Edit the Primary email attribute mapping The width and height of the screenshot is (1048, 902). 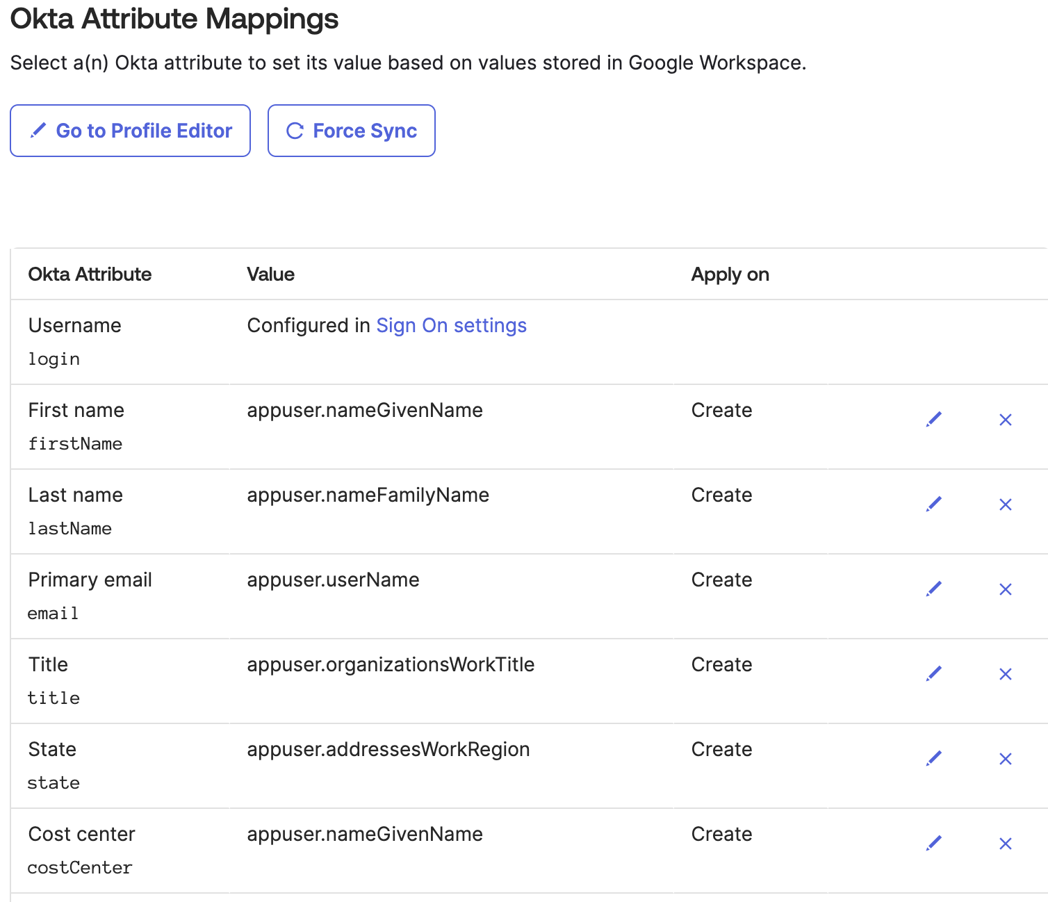935,588
